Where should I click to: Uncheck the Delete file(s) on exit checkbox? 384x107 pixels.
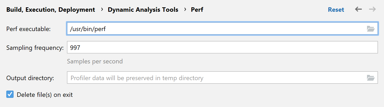[x=10, y=94]
